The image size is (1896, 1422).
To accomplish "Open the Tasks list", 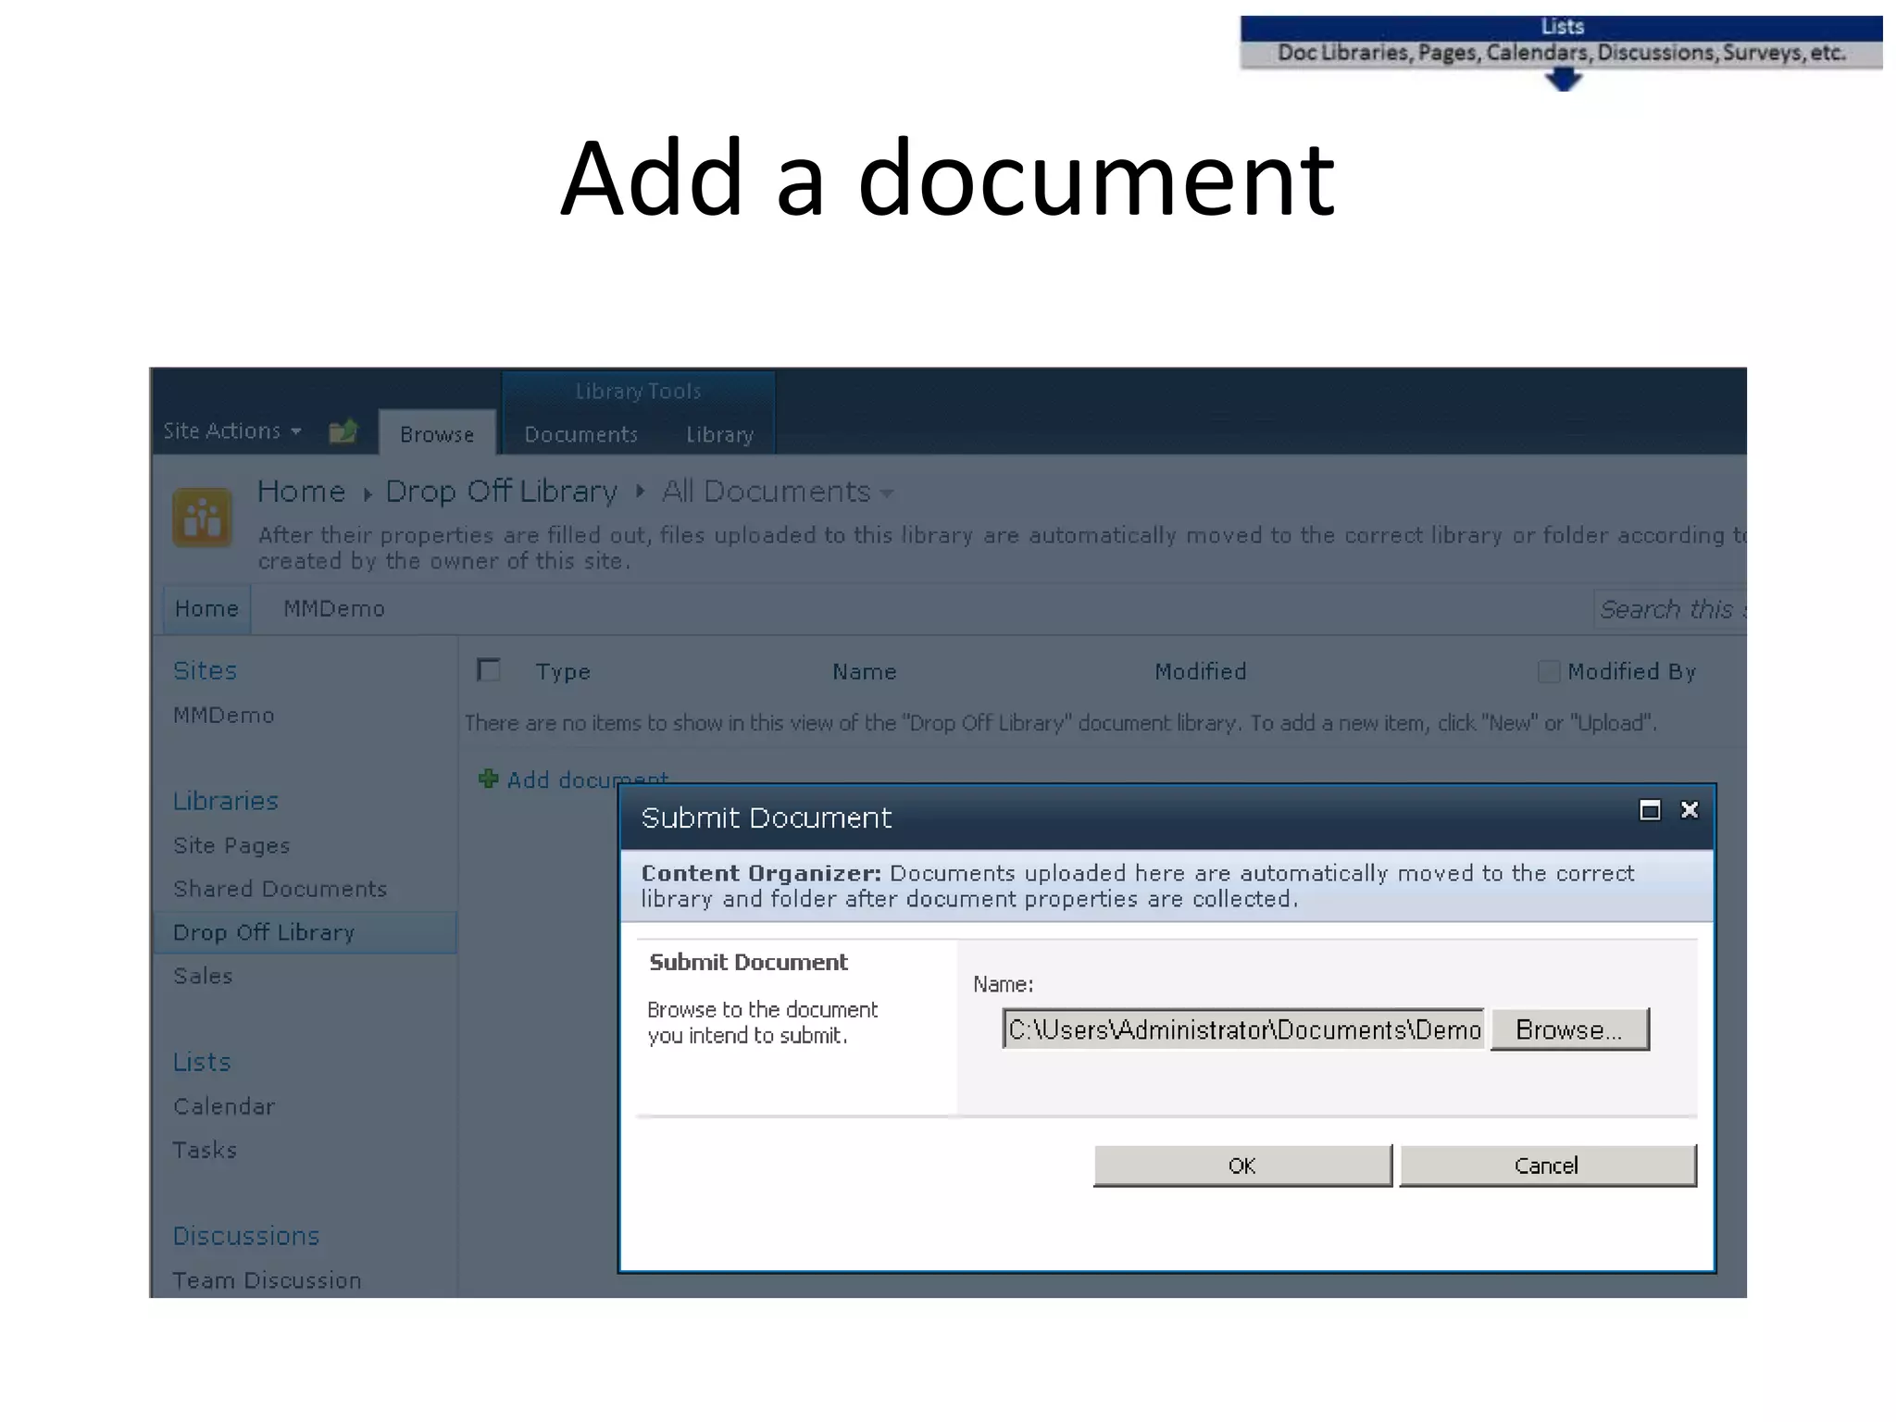I will (205, 1150).
